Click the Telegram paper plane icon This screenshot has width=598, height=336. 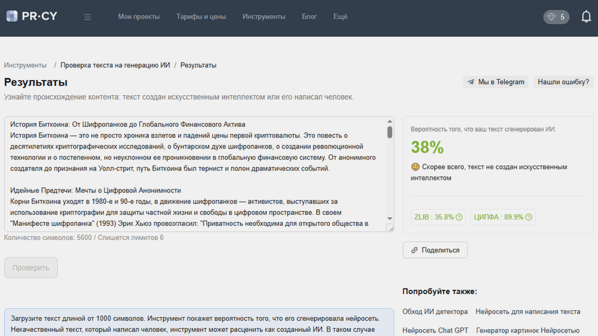pos(471,82)
